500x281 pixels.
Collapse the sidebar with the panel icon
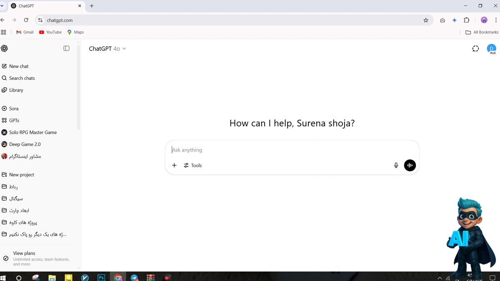click(66, 48)
